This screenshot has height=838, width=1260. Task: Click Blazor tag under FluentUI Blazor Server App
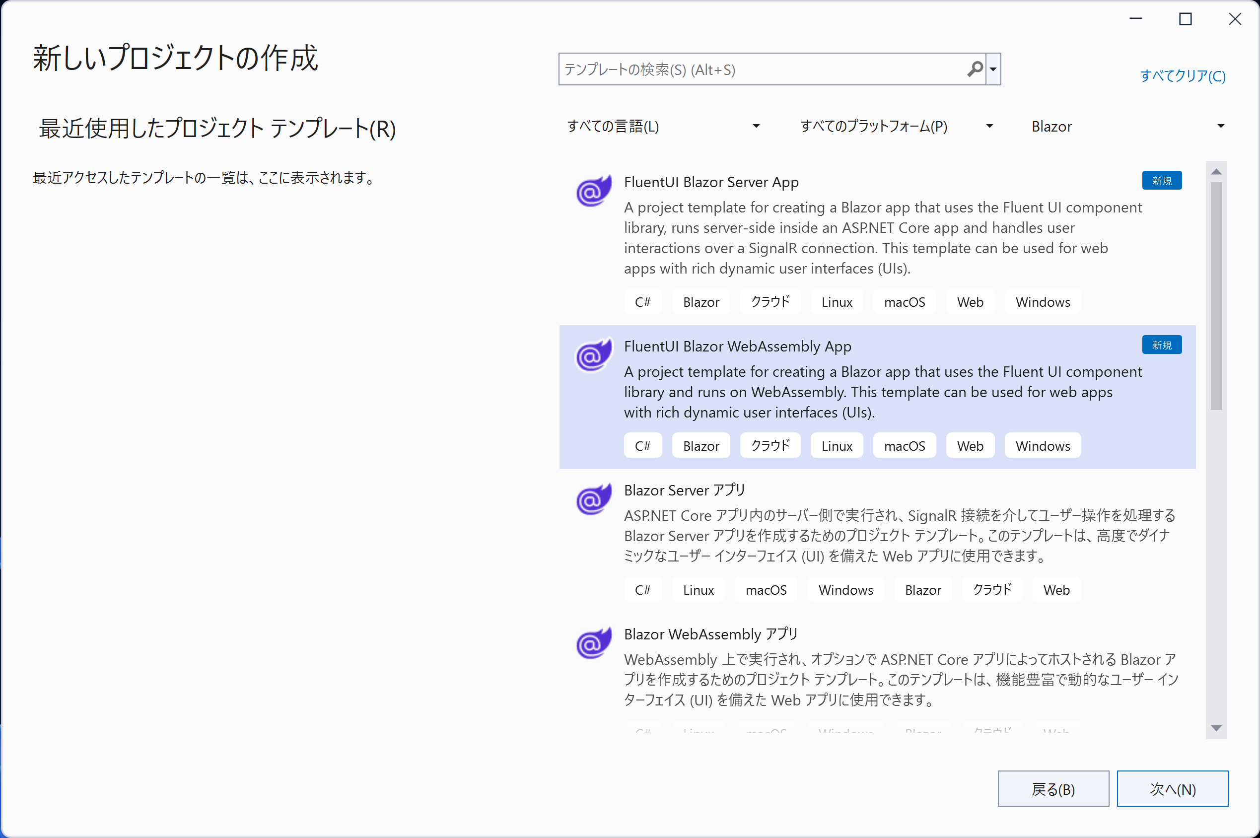tap(701, 302)
